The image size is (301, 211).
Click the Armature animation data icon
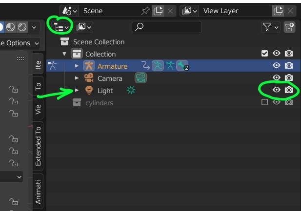pos(145,66)
